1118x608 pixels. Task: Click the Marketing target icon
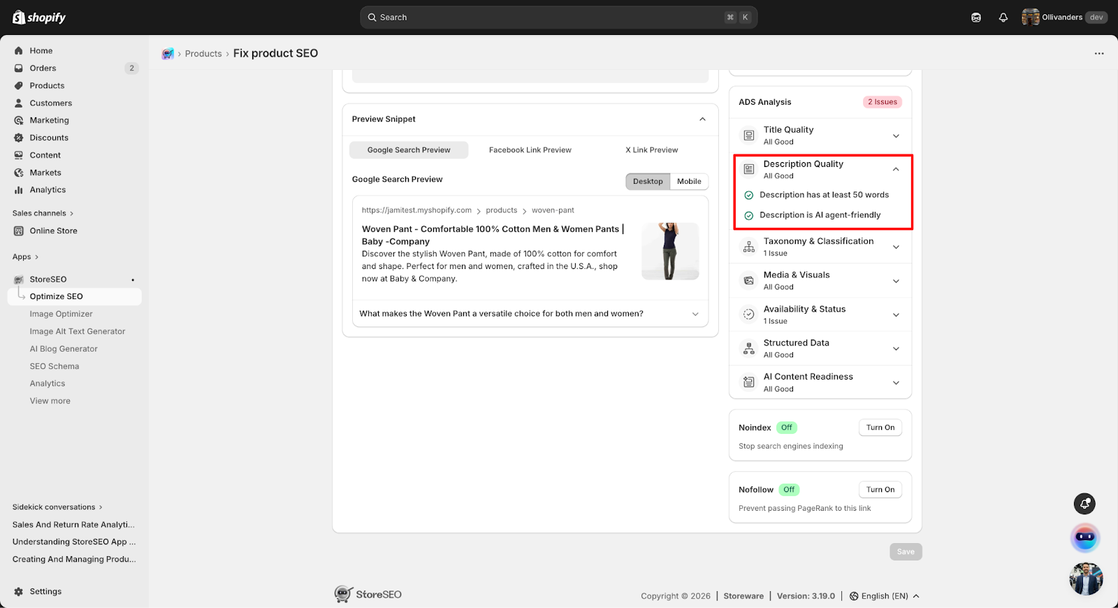tap(19, 120)
